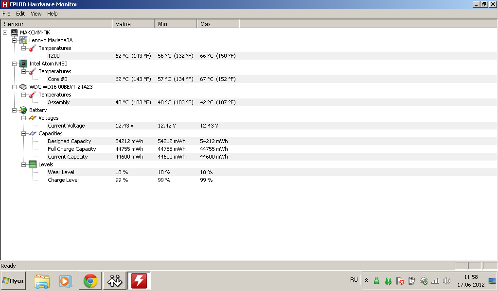Click the Voltages lightning icon
The height and width of the screenshot is (291, 498).
[x=33, y=118]
